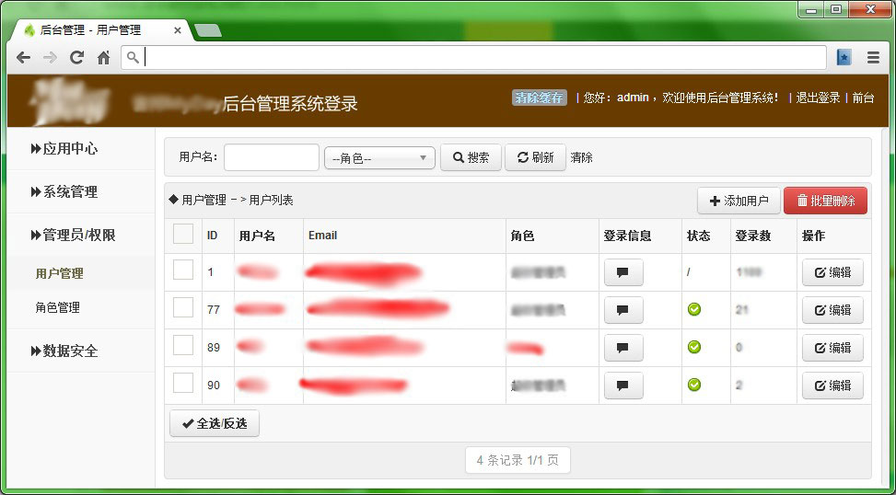This screenshot has height=495, width=896.
Task: Check the checkbox for user ID 77
Action: (x=183, y=307)
